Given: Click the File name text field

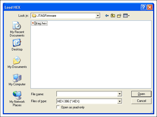Looking at the screenshot, I should click(87, 94).
